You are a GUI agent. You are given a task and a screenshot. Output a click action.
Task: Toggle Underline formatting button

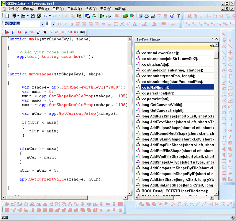click(x=71, y=24)
